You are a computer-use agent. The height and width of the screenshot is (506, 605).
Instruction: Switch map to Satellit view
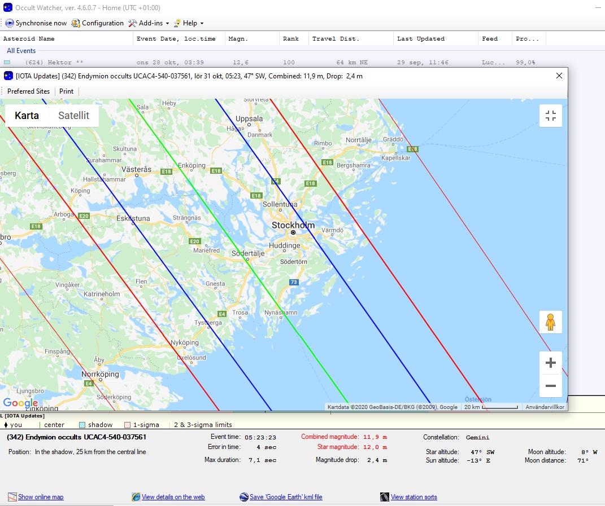pyautogui.click(x=73, y=116)
